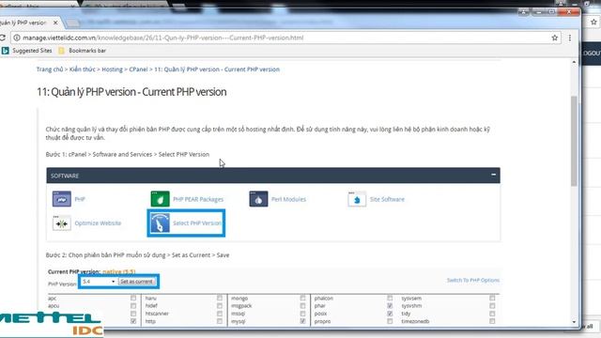Open the Bookmarks bar folder label
601x338 pixels.
point(87,51)
